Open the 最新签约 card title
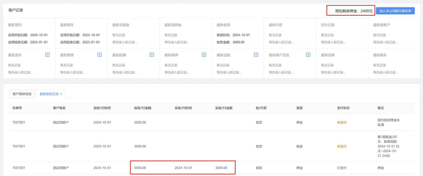This screenshot has width=423, height=176. point(15,25)
